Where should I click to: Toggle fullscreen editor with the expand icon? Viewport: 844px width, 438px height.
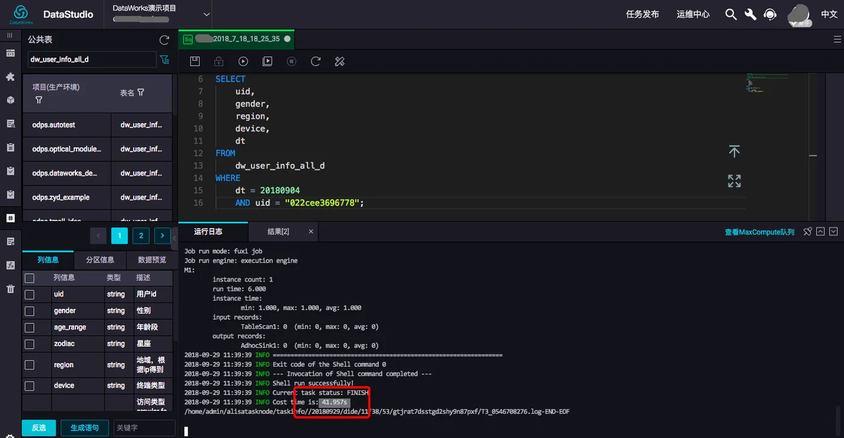point(734,181)
